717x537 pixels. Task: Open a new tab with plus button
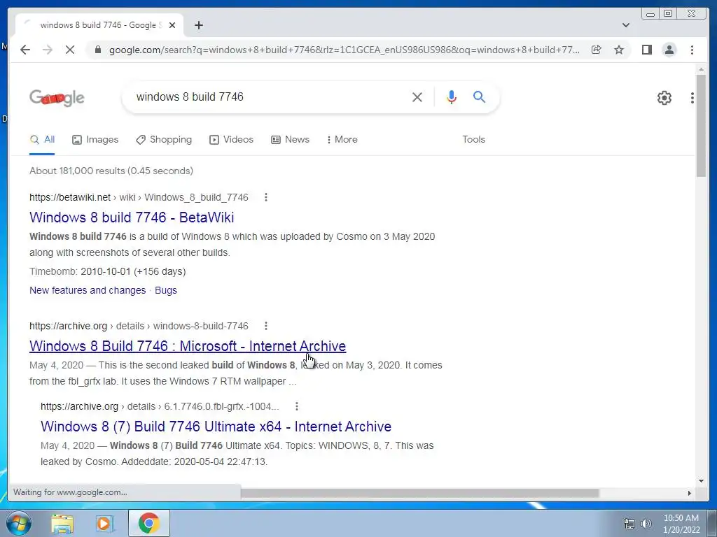[198, 25]
